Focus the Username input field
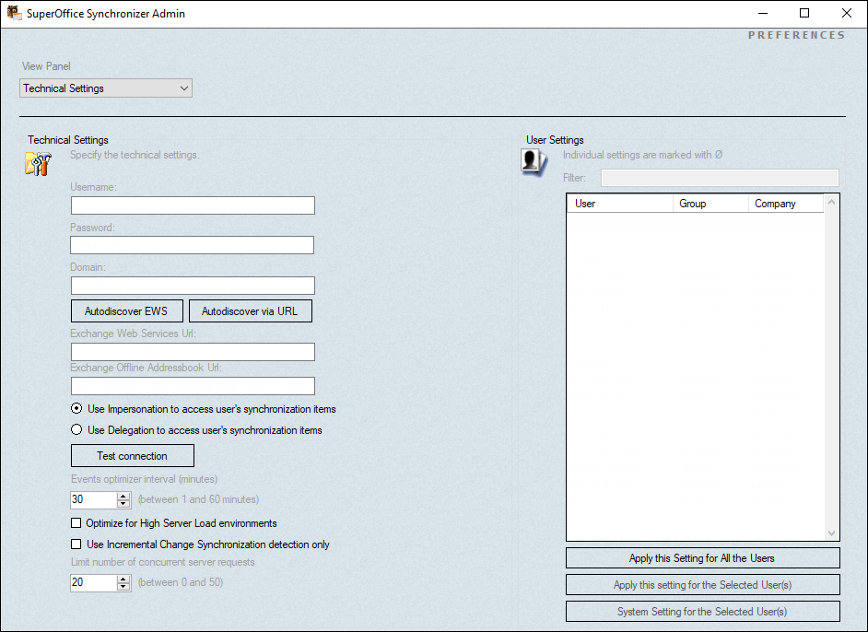The width and height of the screenshot is (868, 632). coord(193,205)
